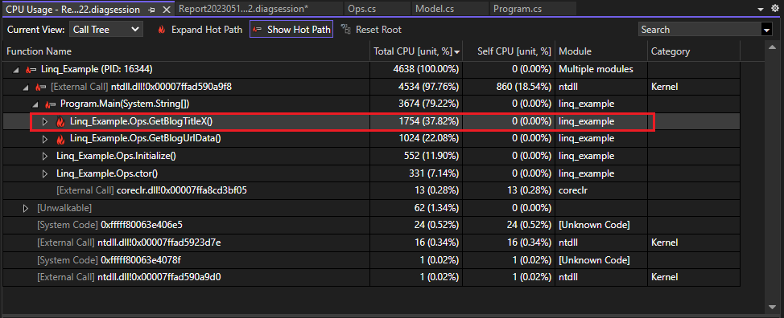
Task: Click the vertical scrollbar up arrow
Action: (x=772, y=47)
